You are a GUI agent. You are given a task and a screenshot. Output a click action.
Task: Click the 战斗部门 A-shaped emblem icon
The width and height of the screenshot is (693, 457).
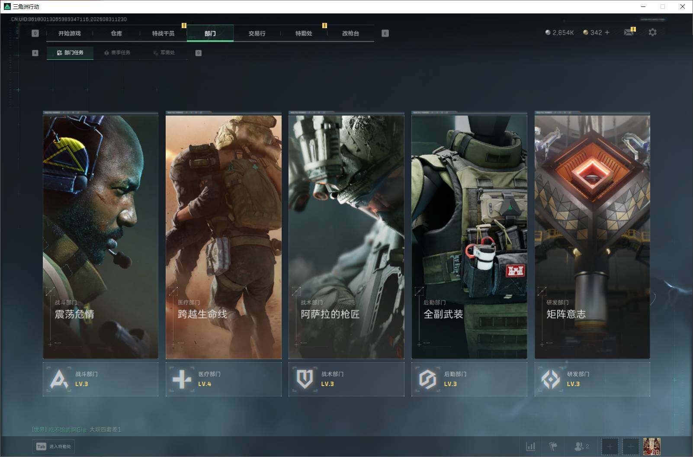(x=59, y=380)
